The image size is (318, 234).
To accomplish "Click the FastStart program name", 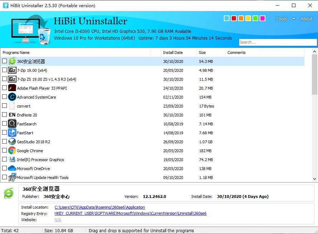I will pyautogui.click(x=25, y=133).
